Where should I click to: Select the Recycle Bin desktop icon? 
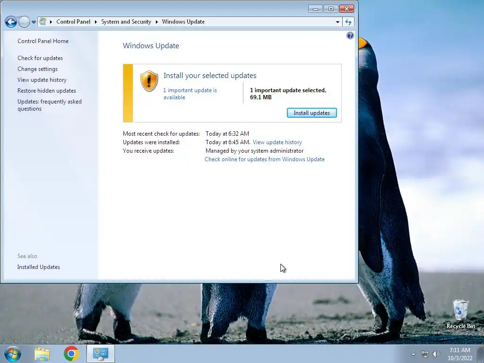(x=460, y=314)
